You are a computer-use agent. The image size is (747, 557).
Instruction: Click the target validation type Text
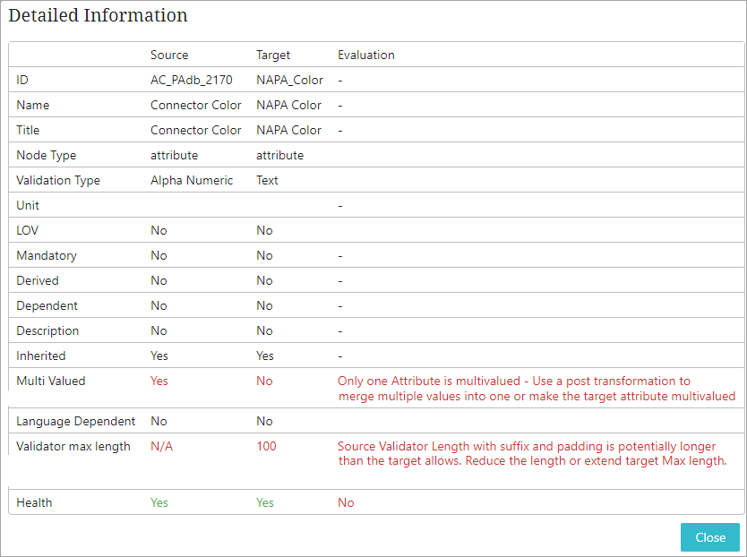(x=267, y=180)
